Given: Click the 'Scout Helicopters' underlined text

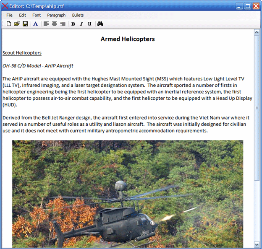Looking at the screenshot, I should [22, 53].
